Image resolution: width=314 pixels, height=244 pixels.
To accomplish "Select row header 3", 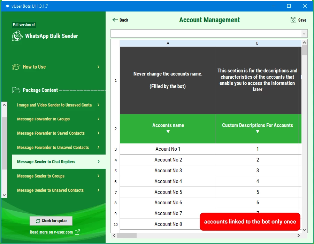I will point(116,149).
